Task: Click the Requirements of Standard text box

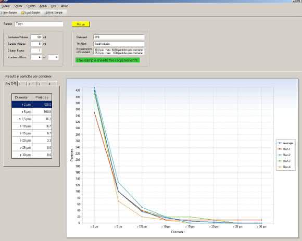Action: tap(119, 51)
